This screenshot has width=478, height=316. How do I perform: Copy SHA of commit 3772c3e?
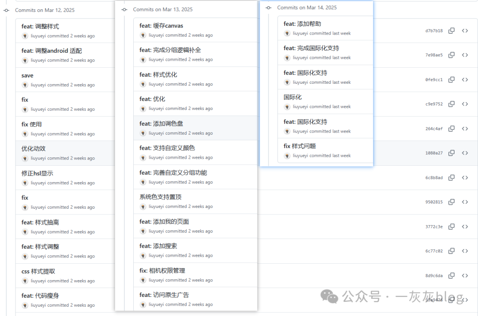click(451, 226)
